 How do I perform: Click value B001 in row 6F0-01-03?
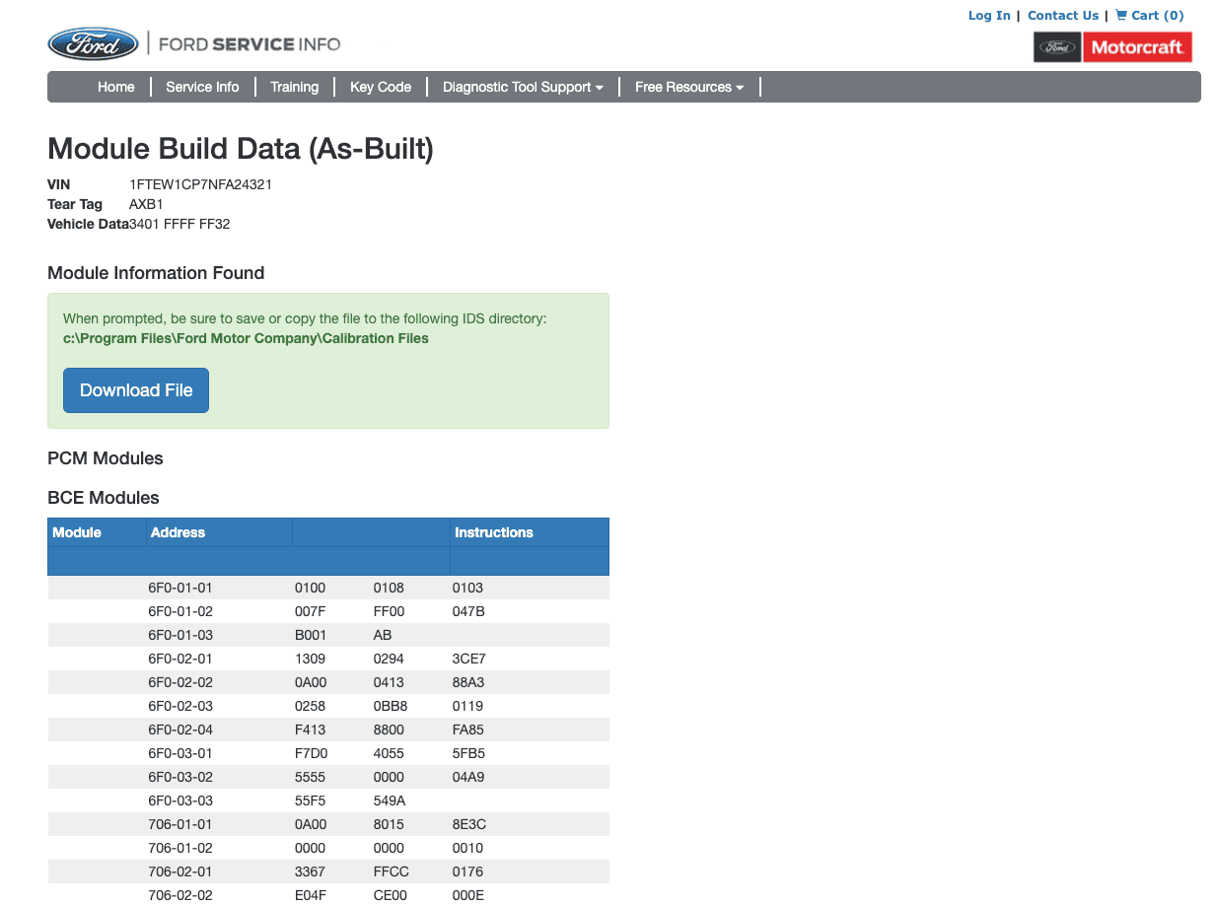coord(311,635)
